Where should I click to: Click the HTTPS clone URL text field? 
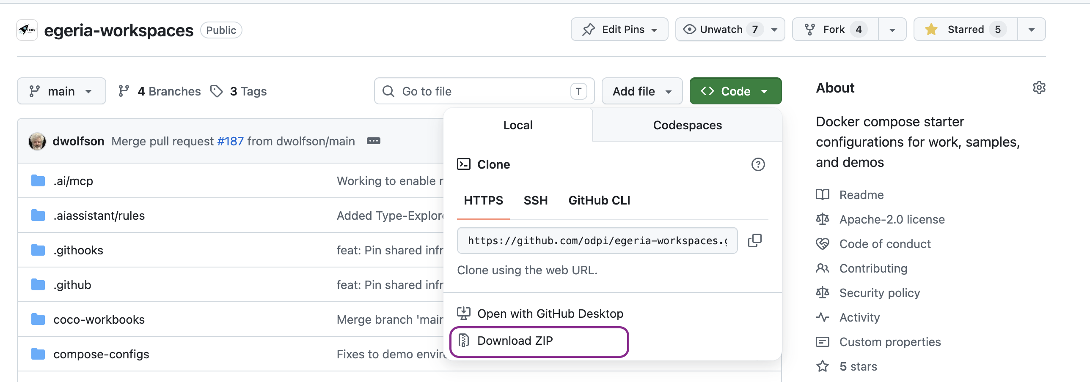(597, 240)
